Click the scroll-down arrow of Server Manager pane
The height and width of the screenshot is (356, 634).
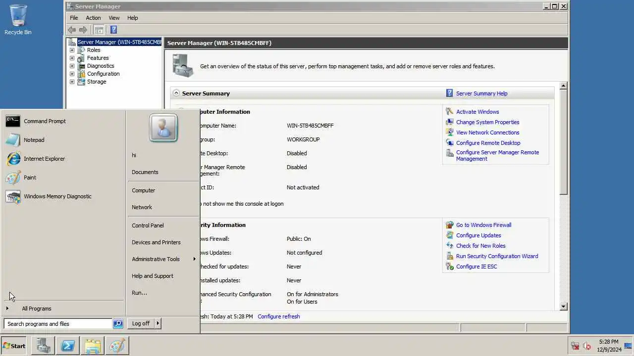click(x=563, y=307)
